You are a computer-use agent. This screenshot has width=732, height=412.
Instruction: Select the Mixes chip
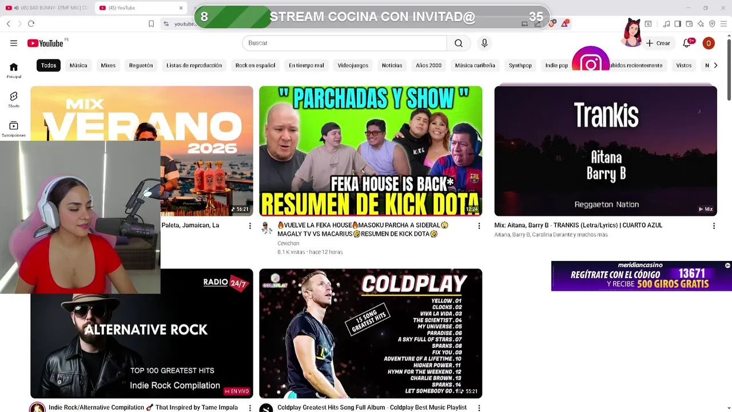coord(108,65)
